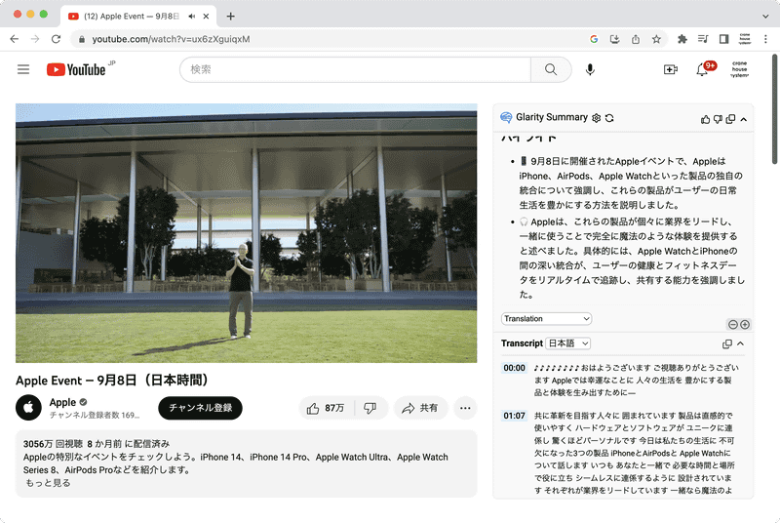780x523 pixels.
Task: Go to YouTube home via logo
Action: click(76, 69)
